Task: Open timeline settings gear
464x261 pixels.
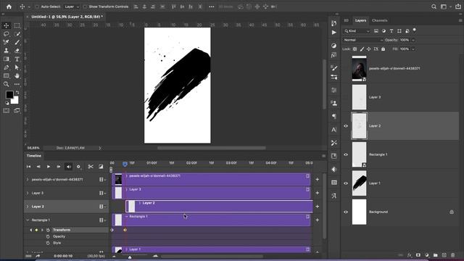Action: pyautogui.click(x=78, y=167)
